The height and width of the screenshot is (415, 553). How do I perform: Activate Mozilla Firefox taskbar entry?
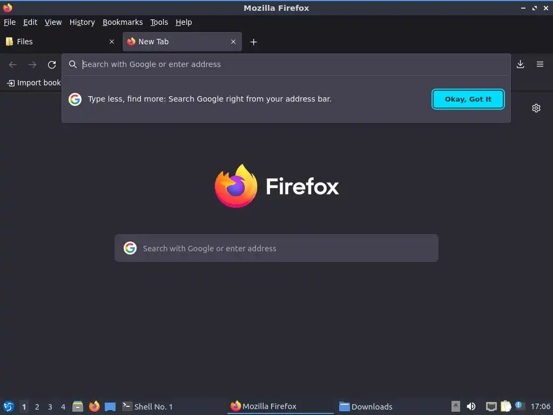point(280,406)
